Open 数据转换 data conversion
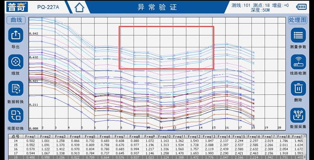The width and height of the screenshot is (314, 160). coord(16,89)
